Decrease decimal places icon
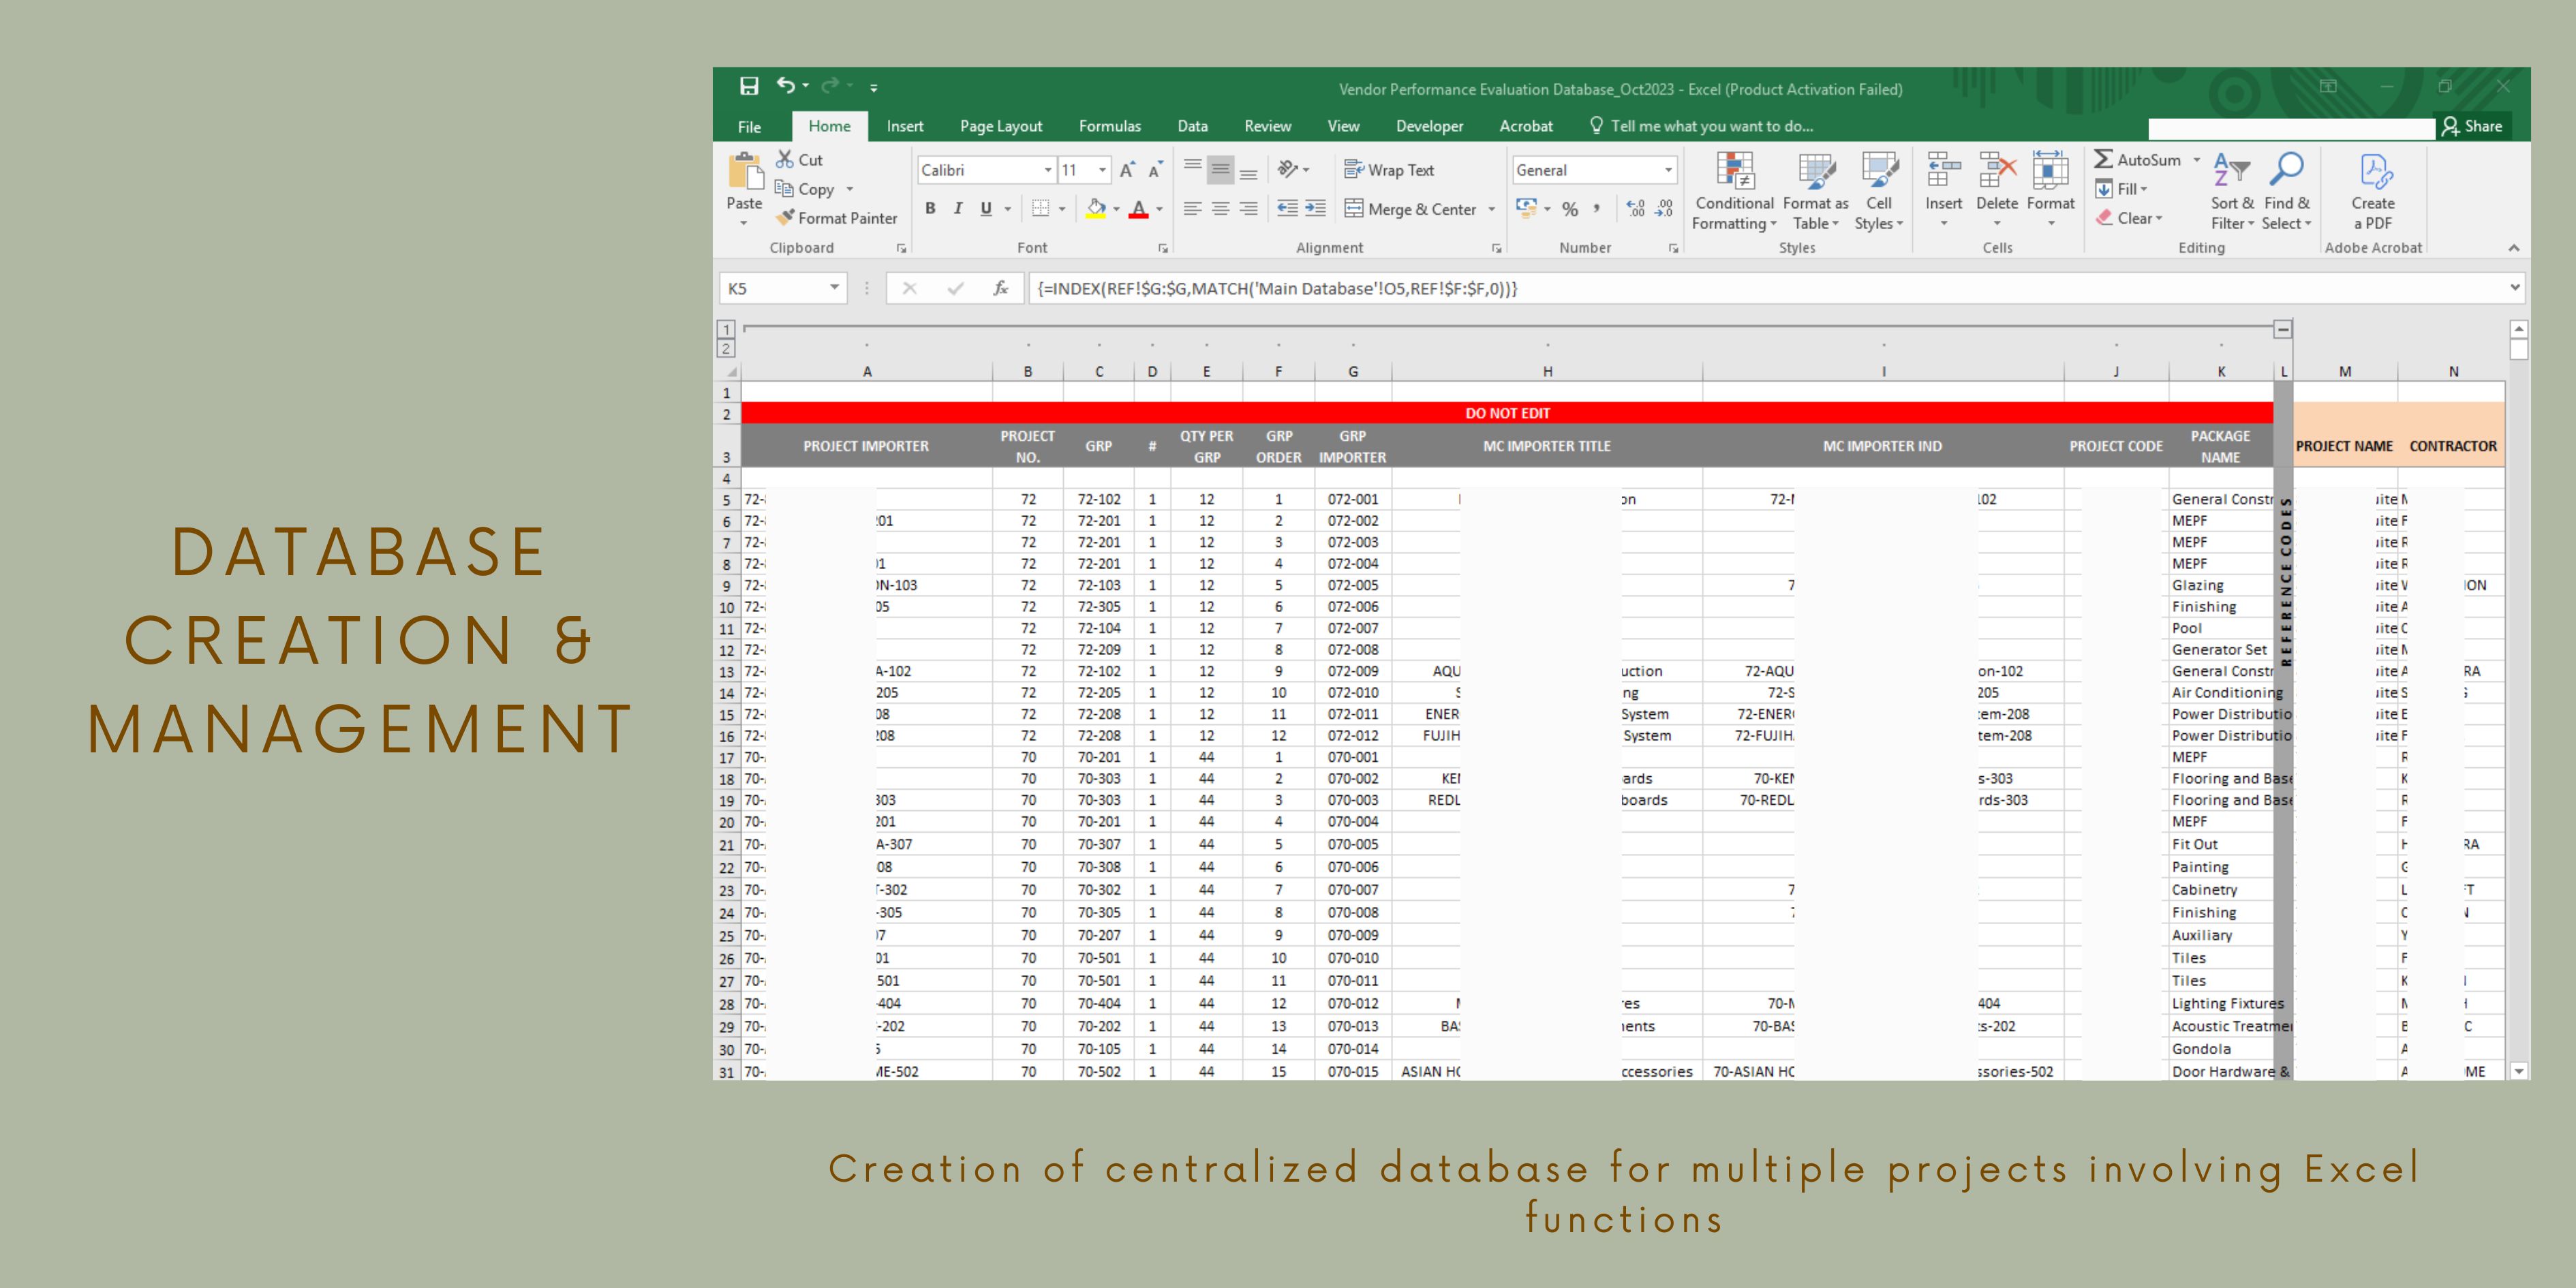Viewport: 2576px width, 1288px height. coord(1664,208)
